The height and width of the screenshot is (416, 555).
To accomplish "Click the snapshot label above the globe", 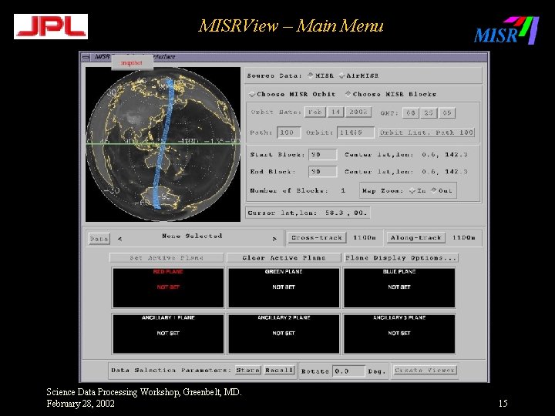I will 132,63.
